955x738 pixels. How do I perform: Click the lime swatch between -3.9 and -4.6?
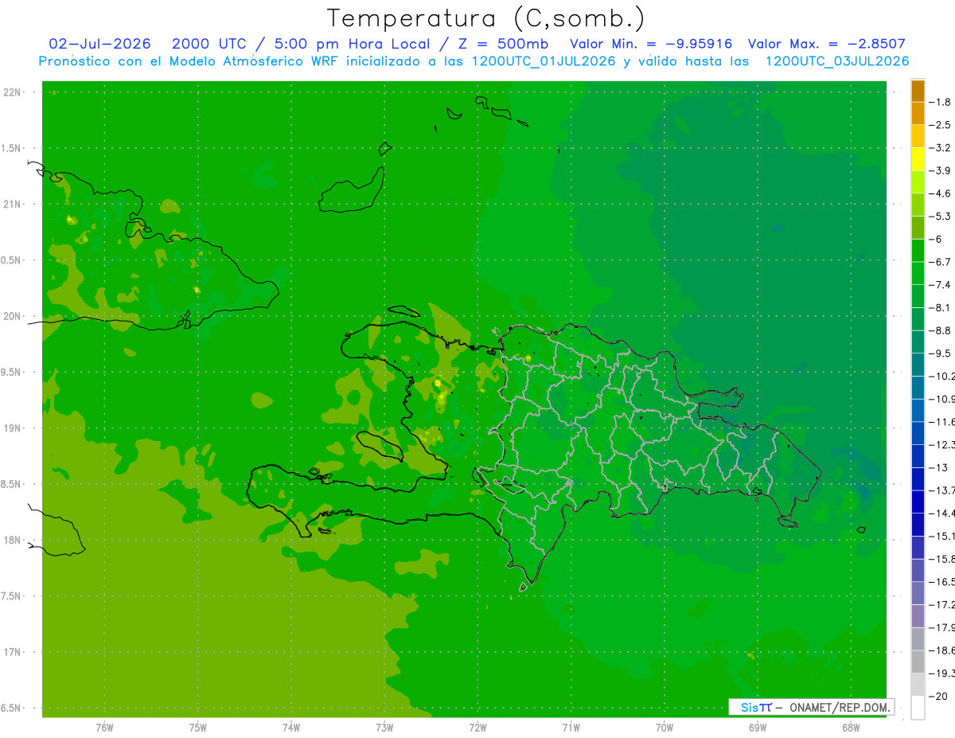coord(918,182)
